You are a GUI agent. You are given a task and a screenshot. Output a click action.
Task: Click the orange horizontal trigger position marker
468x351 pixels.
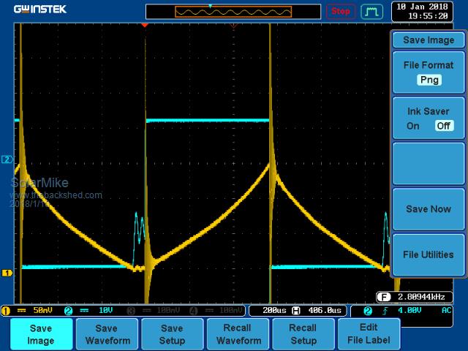(x=145, y=26)
